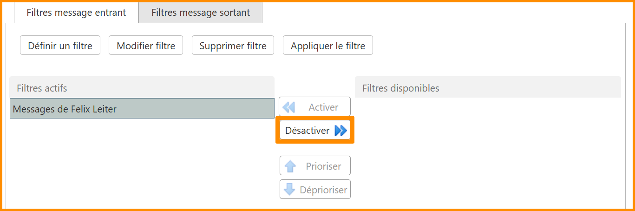Click Appliquer le filtre button

(x=328, y=46)
